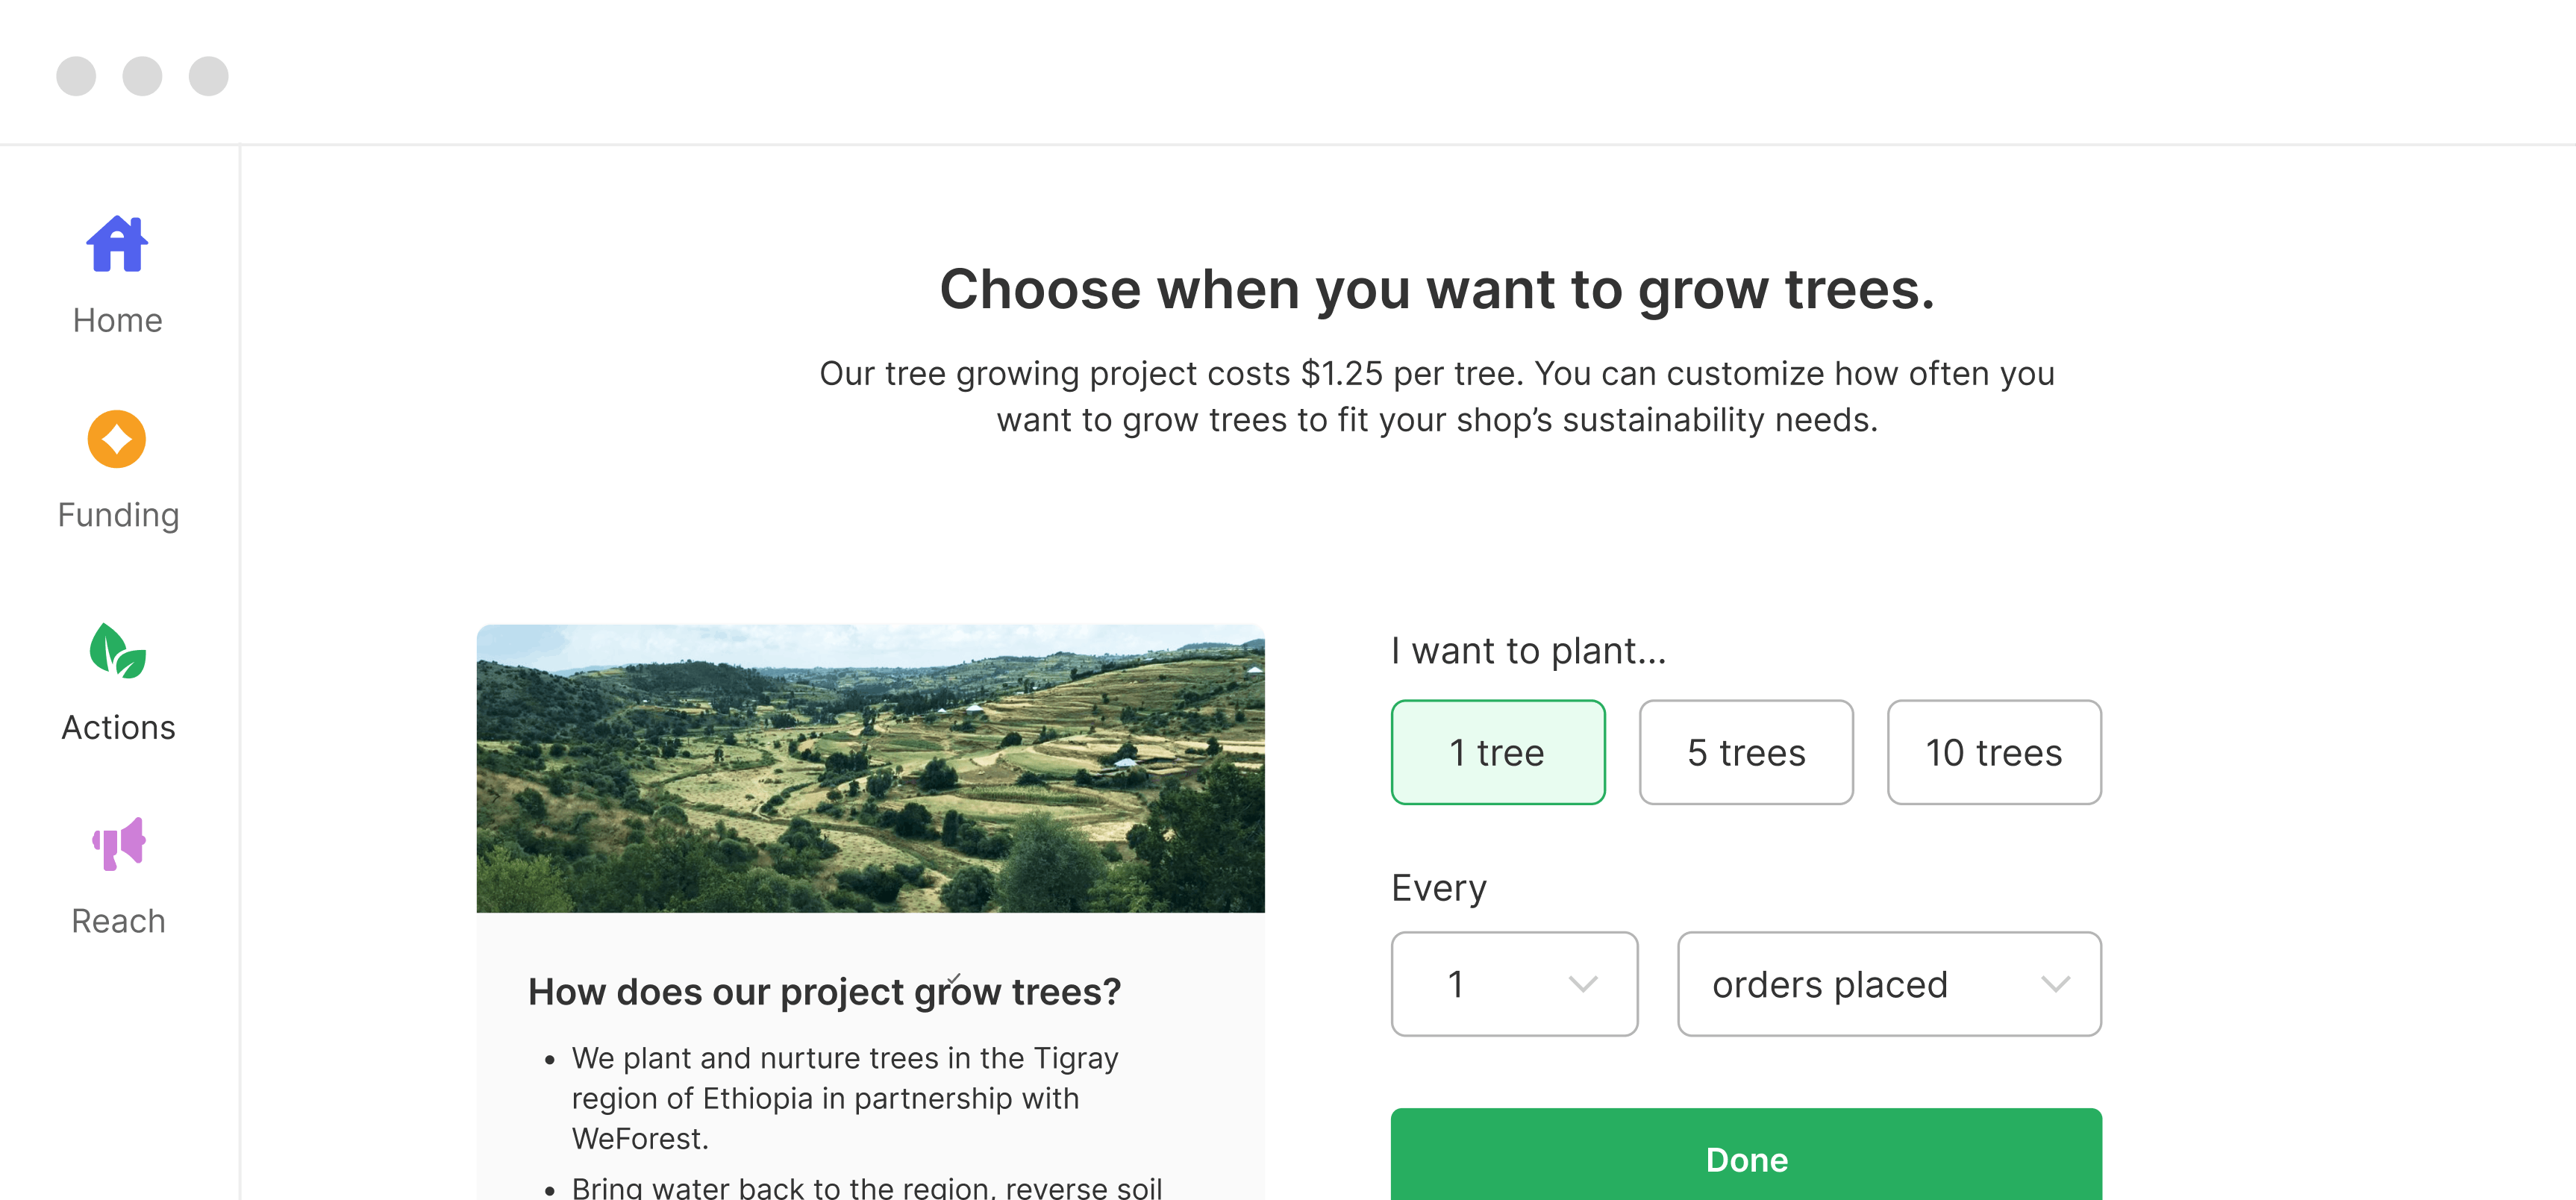Click the Tigray landscape photo
The height and width of the screenshot is (1200, 2576).
pos(870,768)
